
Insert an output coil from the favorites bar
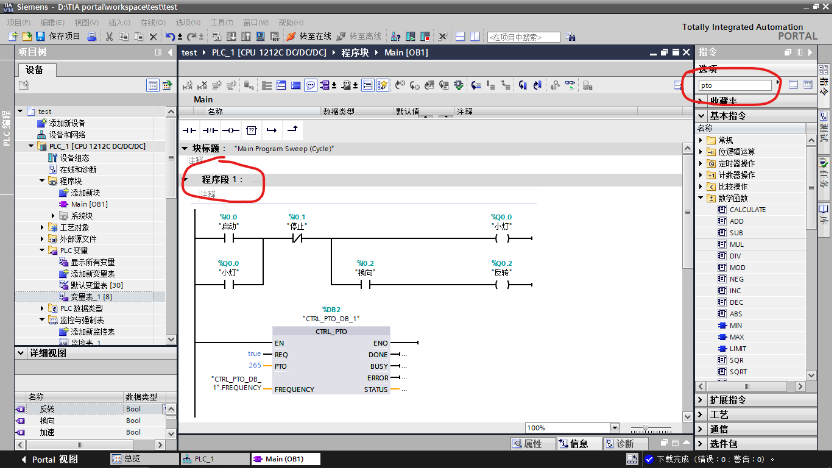(231, 130)
